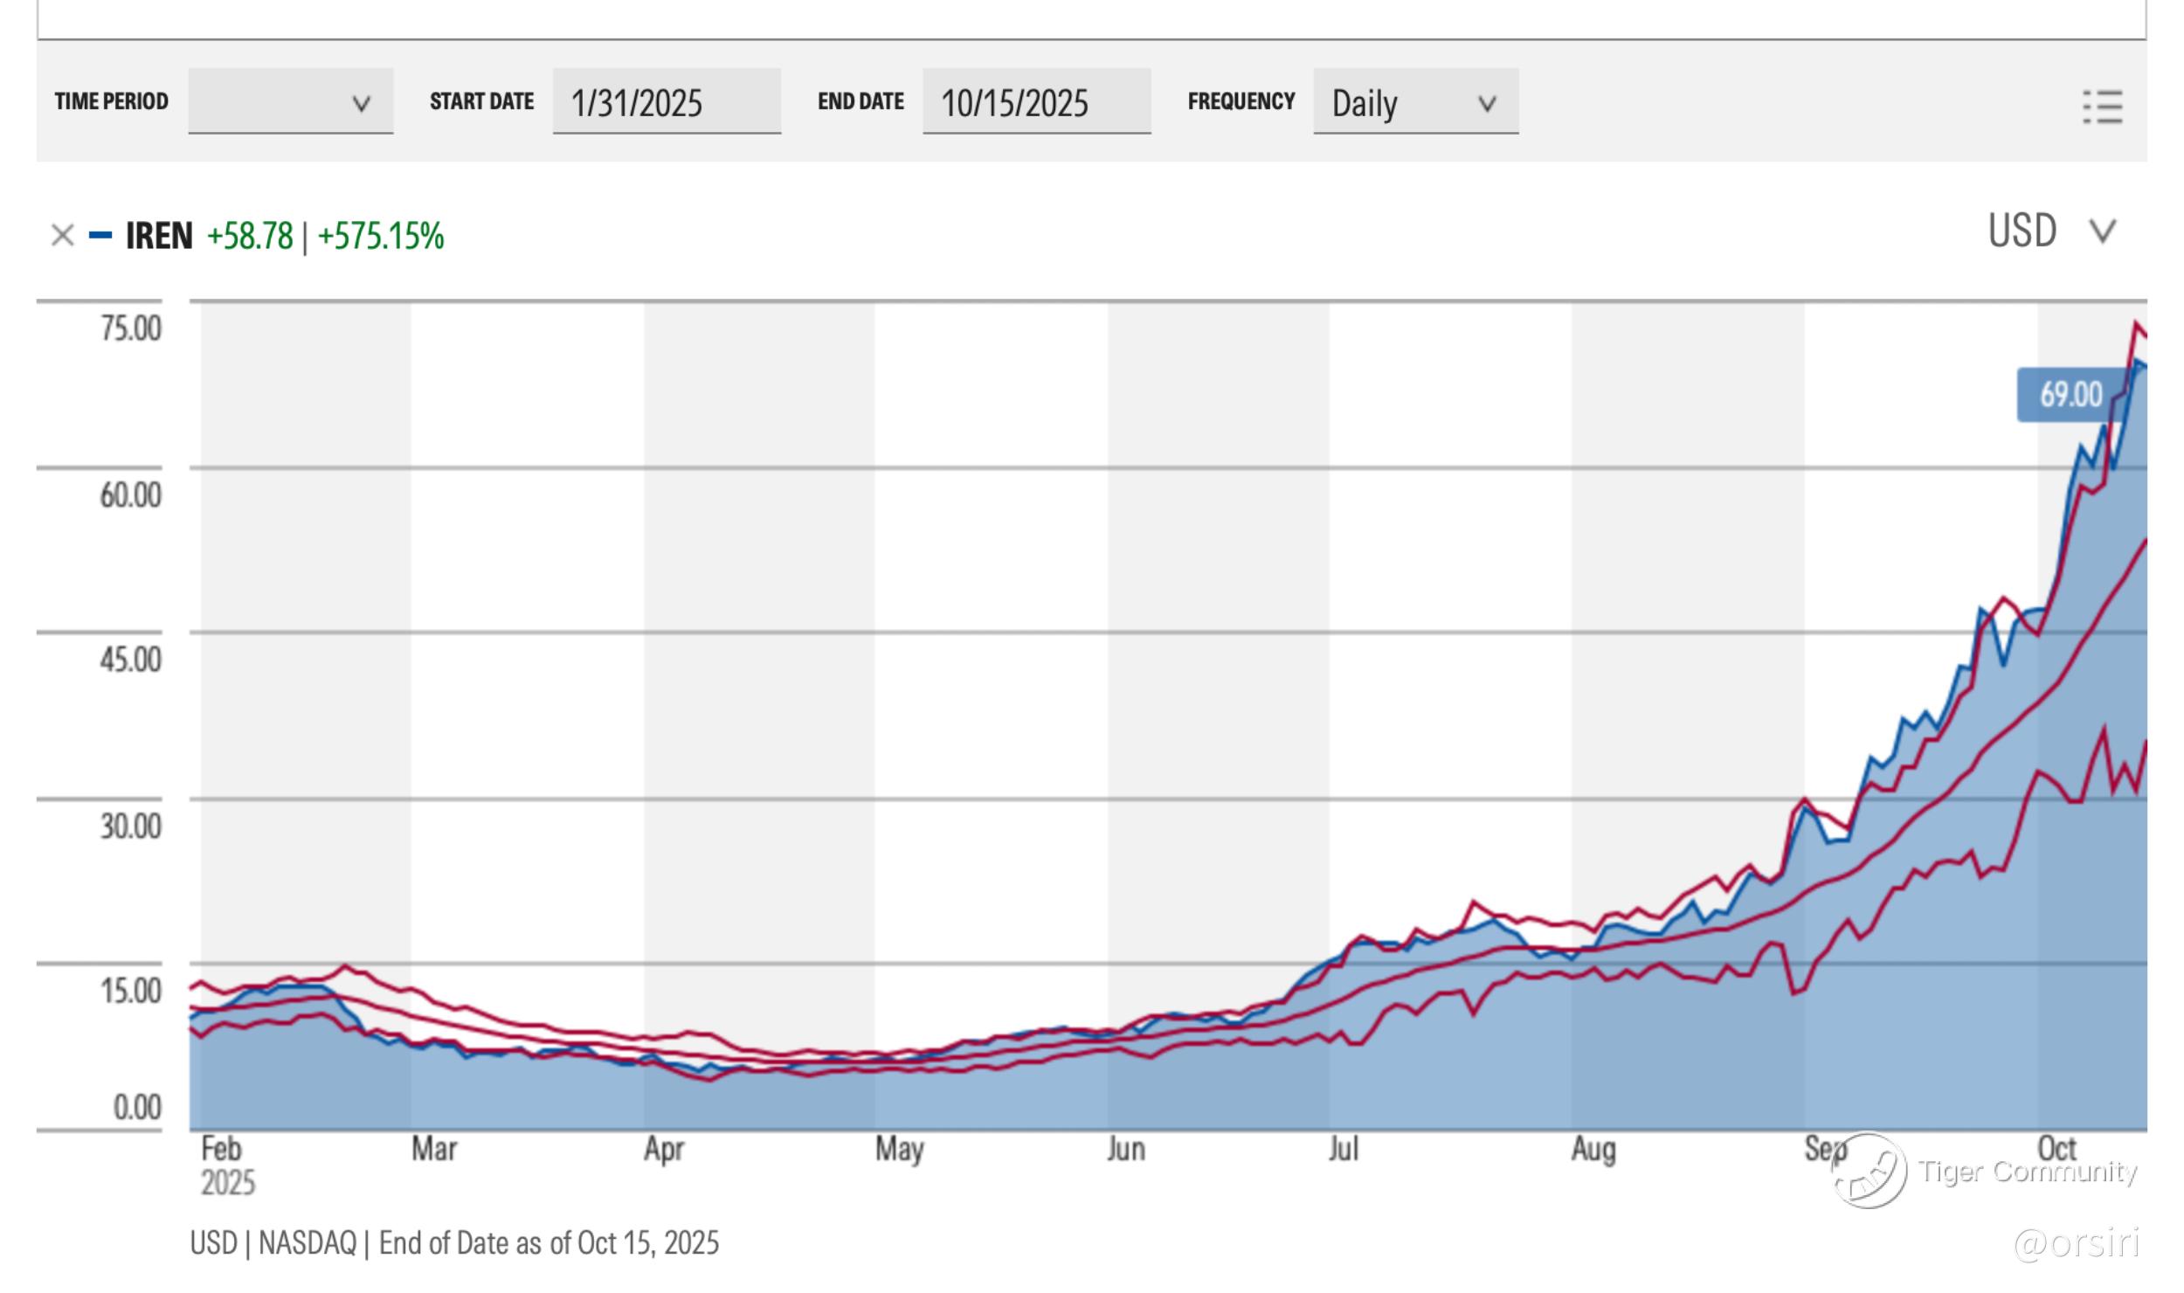The width and height of the screenshot is (2184, 1293).
Task: Expand the USD currency selector
Action: [2102, 232]
